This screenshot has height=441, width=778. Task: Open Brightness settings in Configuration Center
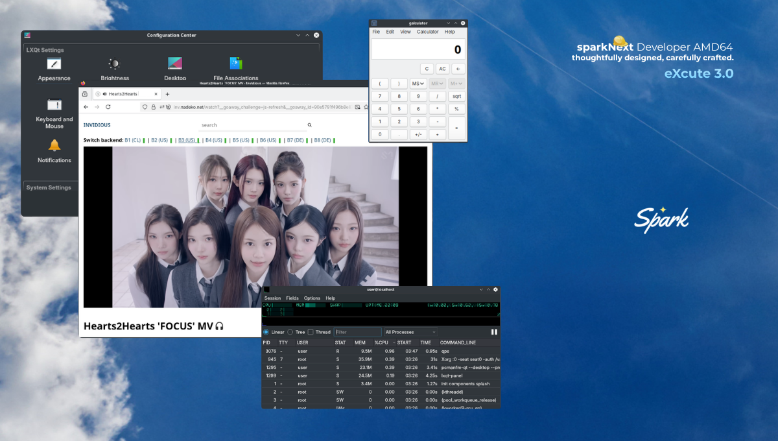click(114, 70)
